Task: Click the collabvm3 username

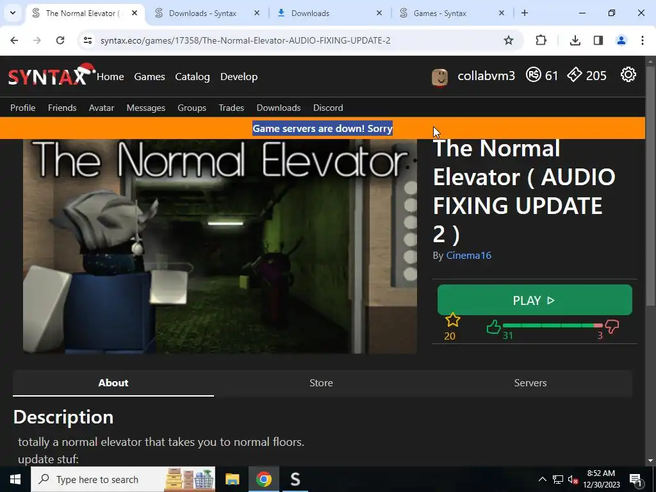Action: pyautogui.click(x=486, y=76)
